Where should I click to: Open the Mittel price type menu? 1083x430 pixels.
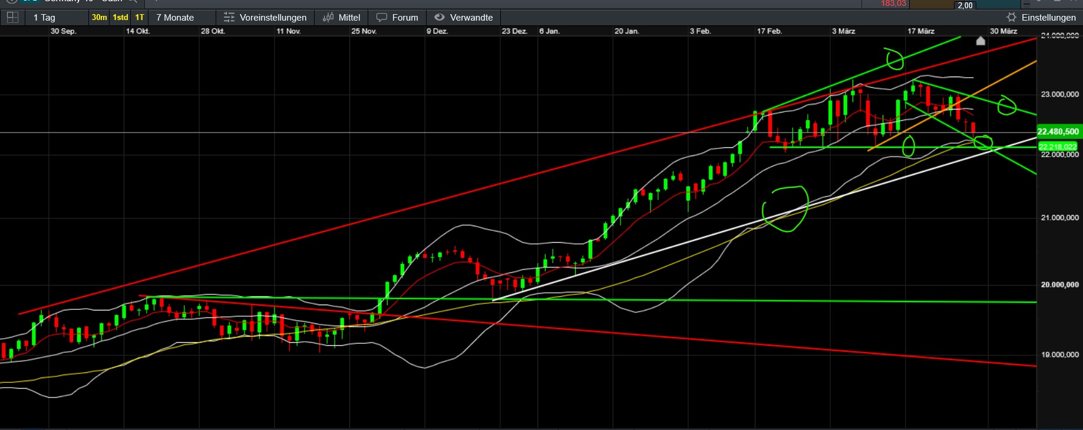tap(342, 18)
